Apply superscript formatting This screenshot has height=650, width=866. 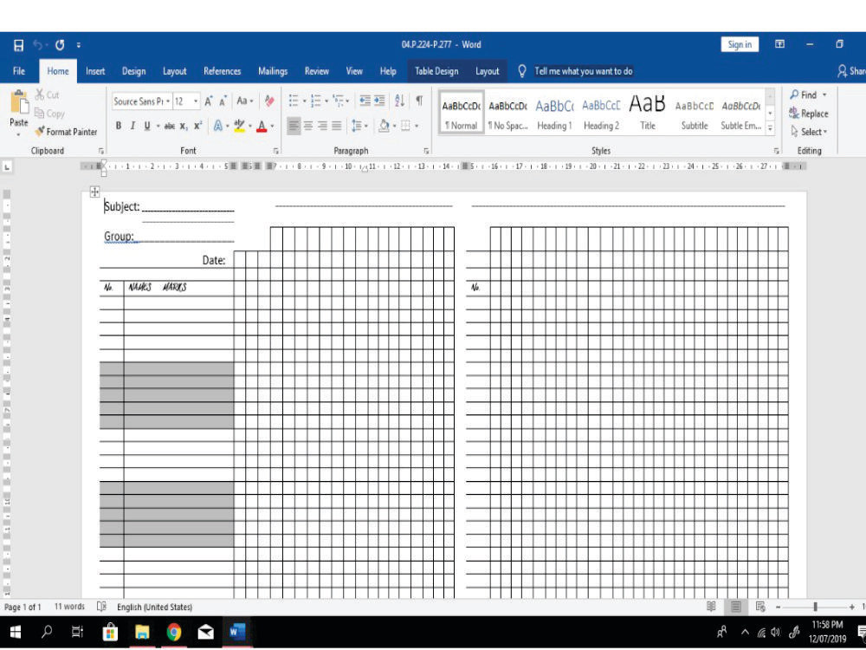[x=197, y=126]
